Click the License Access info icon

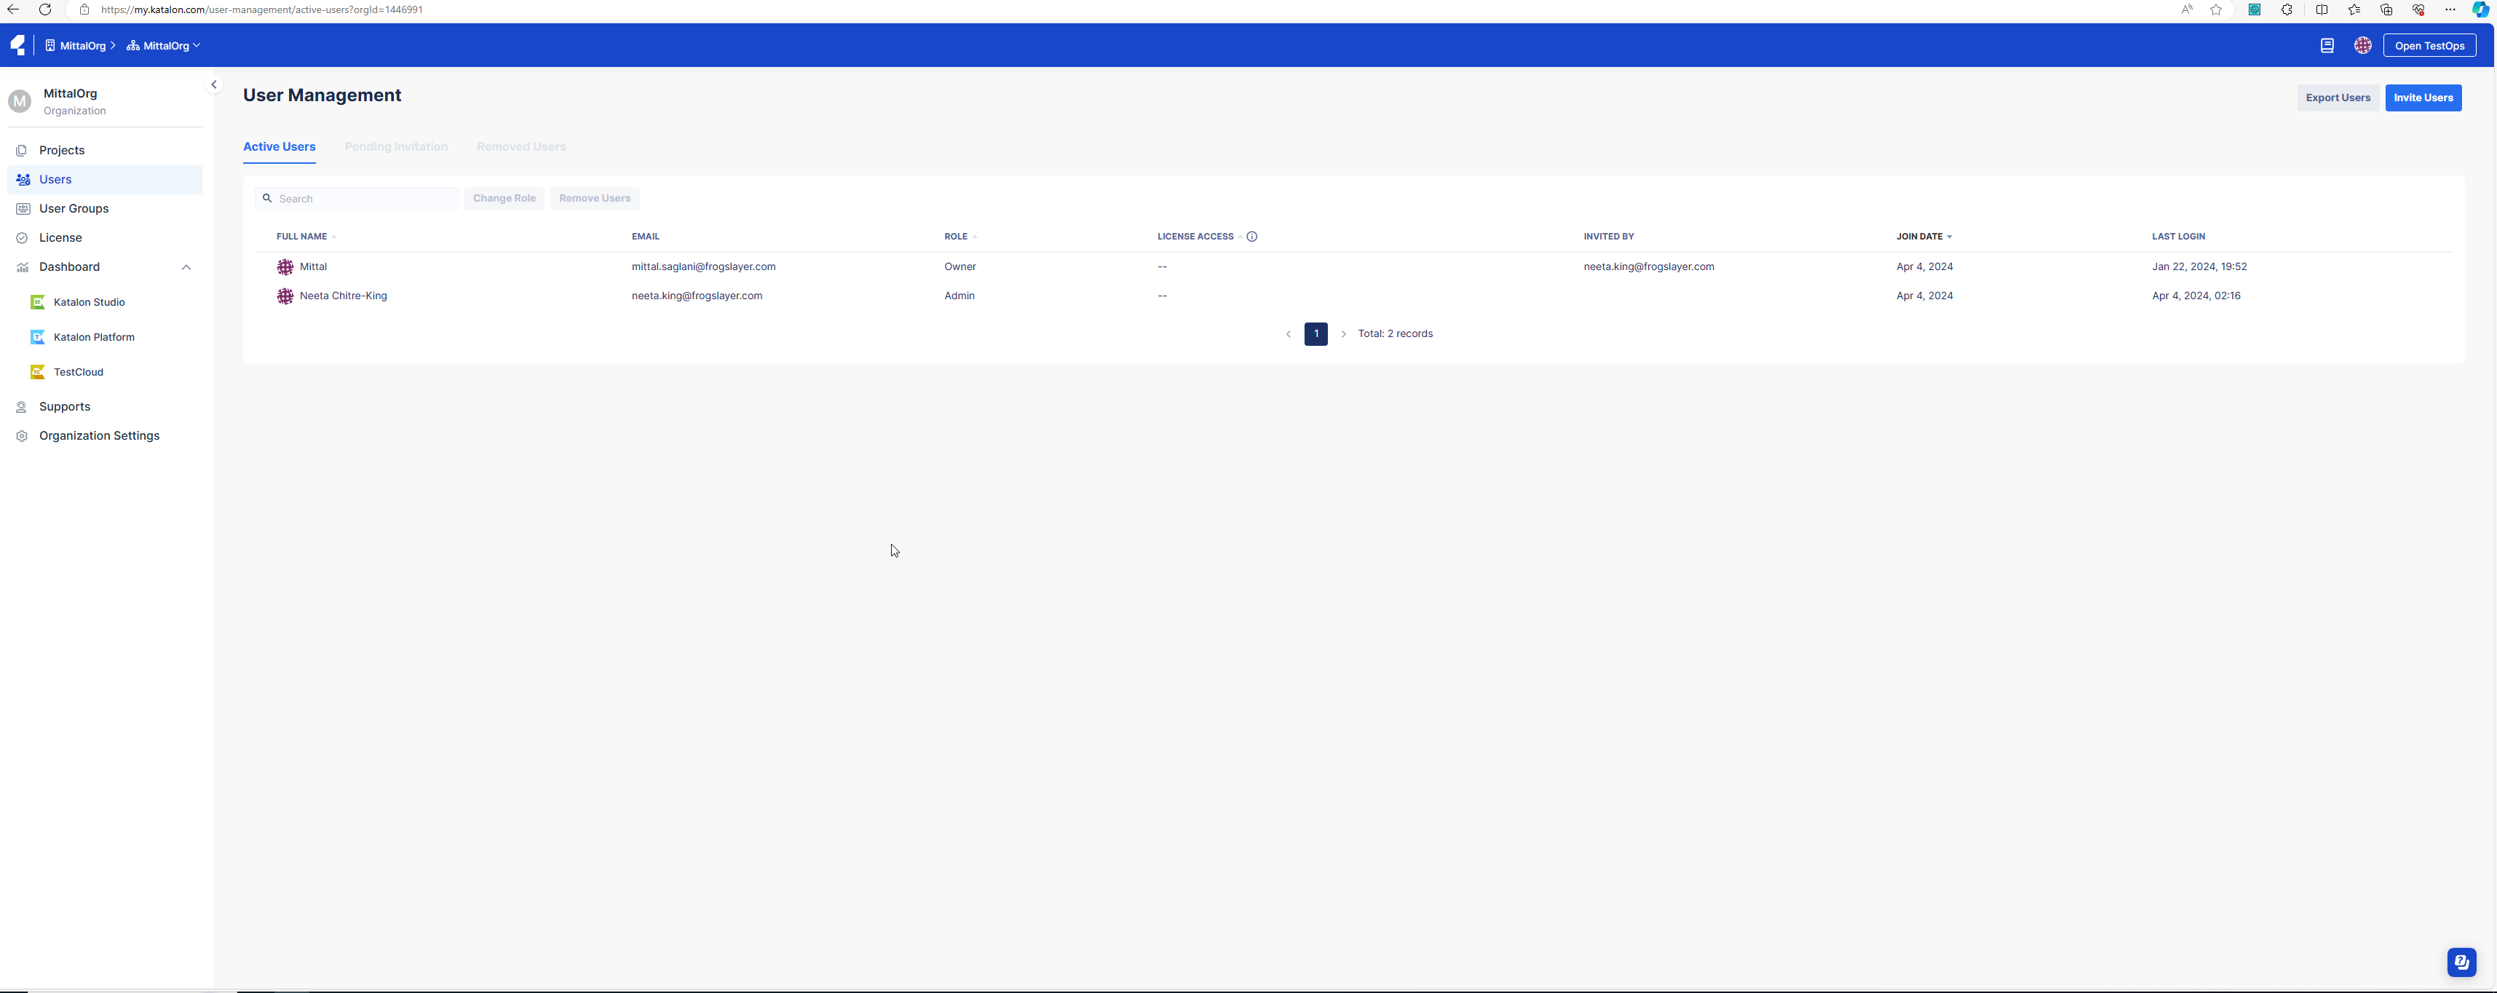pyautogui.click(x=1251, y=237)
